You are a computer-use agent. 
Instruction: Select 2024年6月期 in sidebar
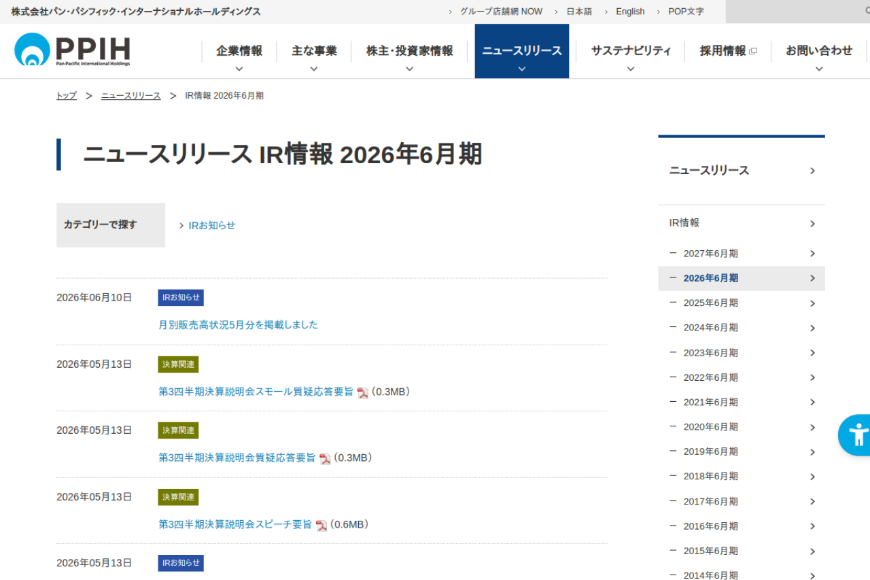click(742, 328)
